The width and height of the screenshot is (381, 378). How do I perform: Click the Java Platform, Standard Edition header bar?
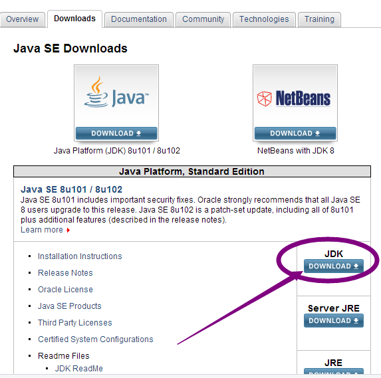click(192, 171)
